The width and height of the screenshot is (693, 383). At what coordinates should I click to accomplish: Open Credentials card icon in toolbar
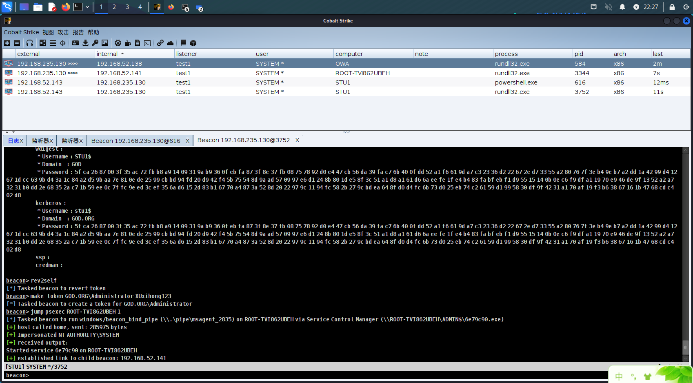point(76,43)
